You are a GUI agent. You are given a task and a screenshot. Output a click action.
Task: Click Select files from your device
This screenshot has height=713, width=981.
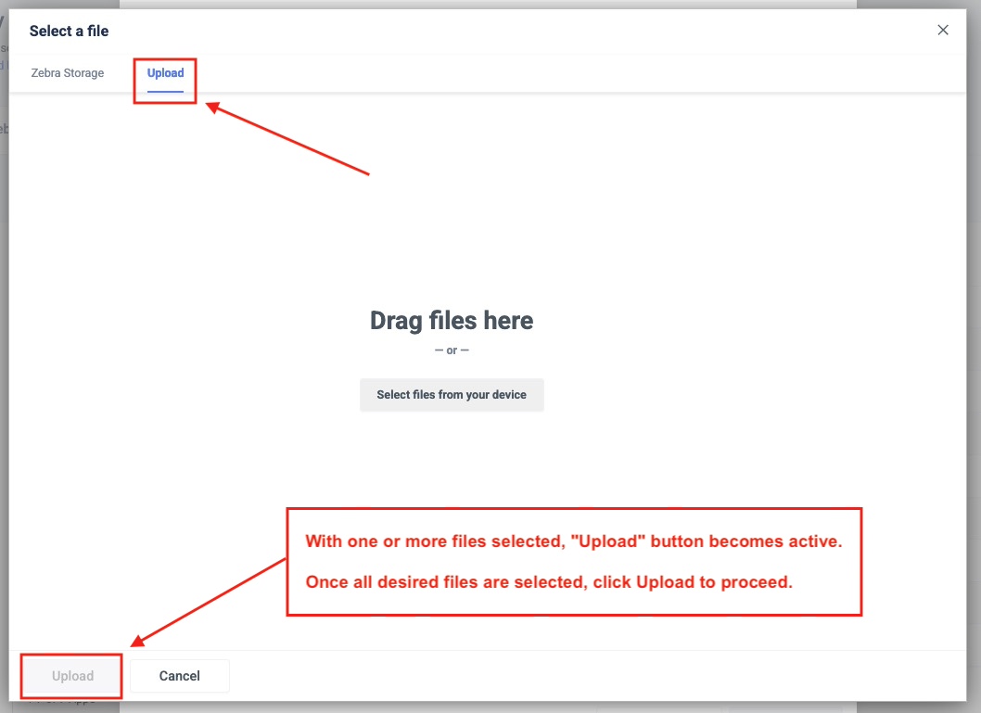(x=452, y=395)
